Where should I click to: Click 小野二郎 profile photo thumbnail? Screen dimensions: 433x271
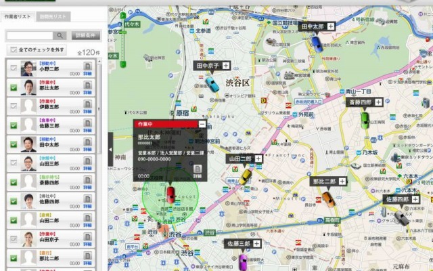(28, 68)
